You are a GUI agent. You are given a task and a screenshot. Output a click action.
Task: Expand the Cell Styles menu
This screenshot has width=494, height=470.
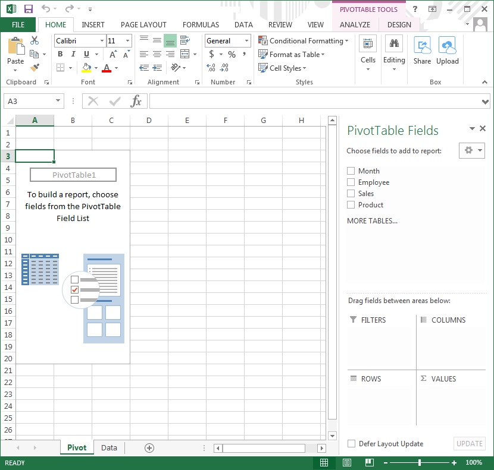[282, 68]
